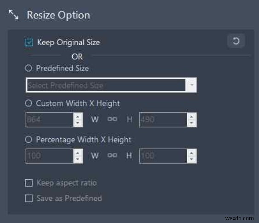Check Save as Predefined option
This screenshot has width=259, height=223.
tap(29, 198)
